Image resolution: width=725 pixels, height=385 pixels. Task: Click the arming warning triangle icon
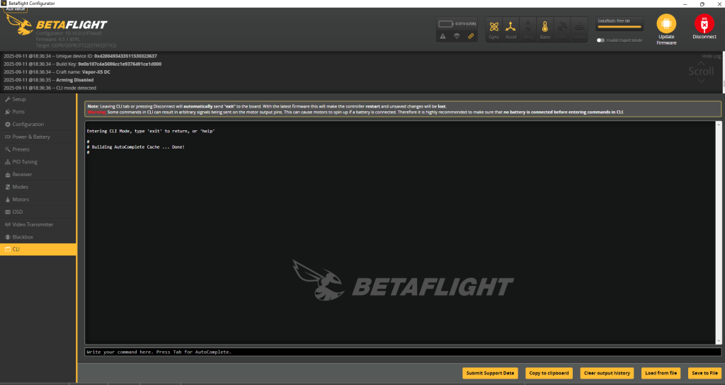pos(443,36)
